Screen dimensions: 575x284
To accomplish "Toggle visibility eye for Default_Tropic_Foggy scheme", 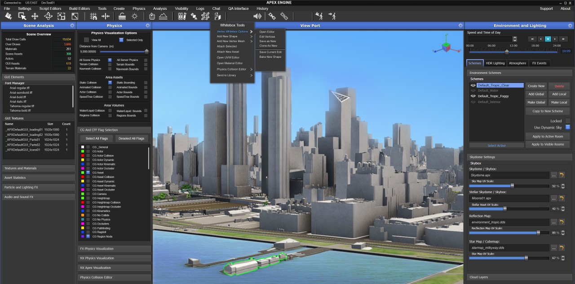I will coord(473,96).
